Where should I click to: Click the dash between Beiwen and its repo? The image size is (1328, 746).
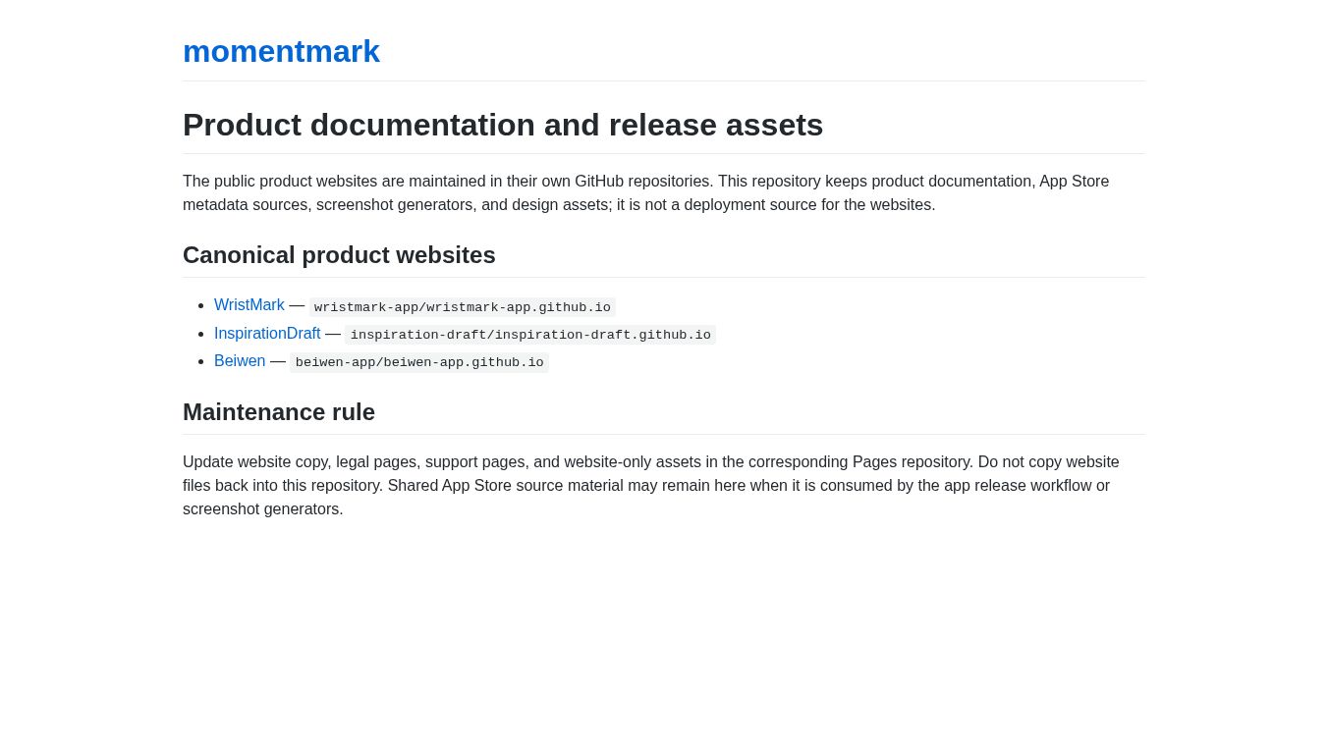(278, 361)
